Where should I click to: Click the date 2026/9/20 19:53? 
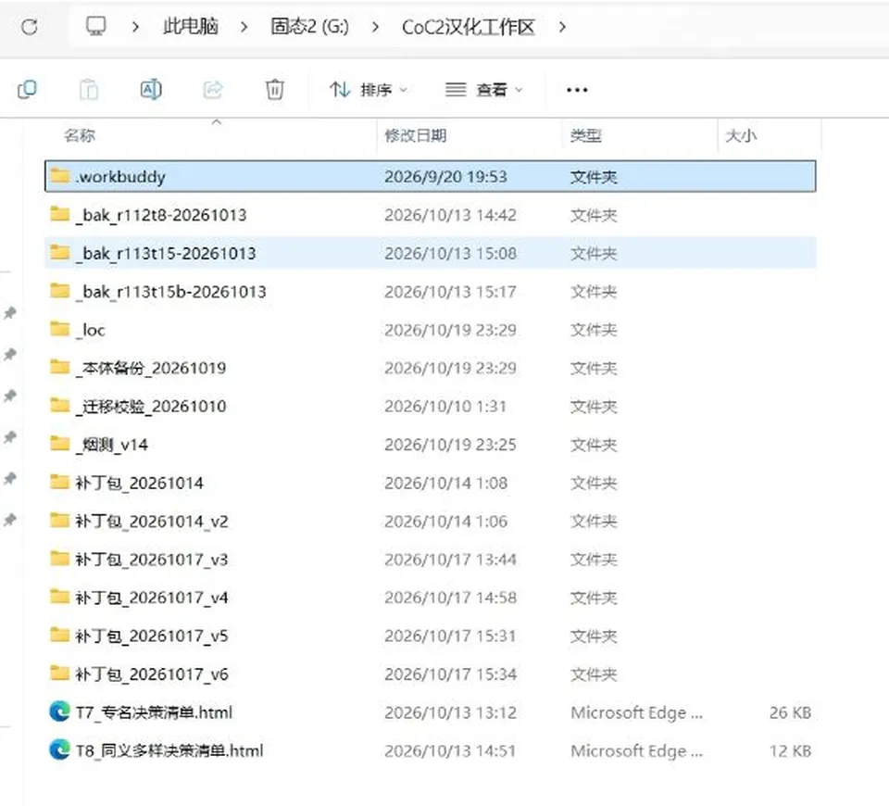[445, 176]
